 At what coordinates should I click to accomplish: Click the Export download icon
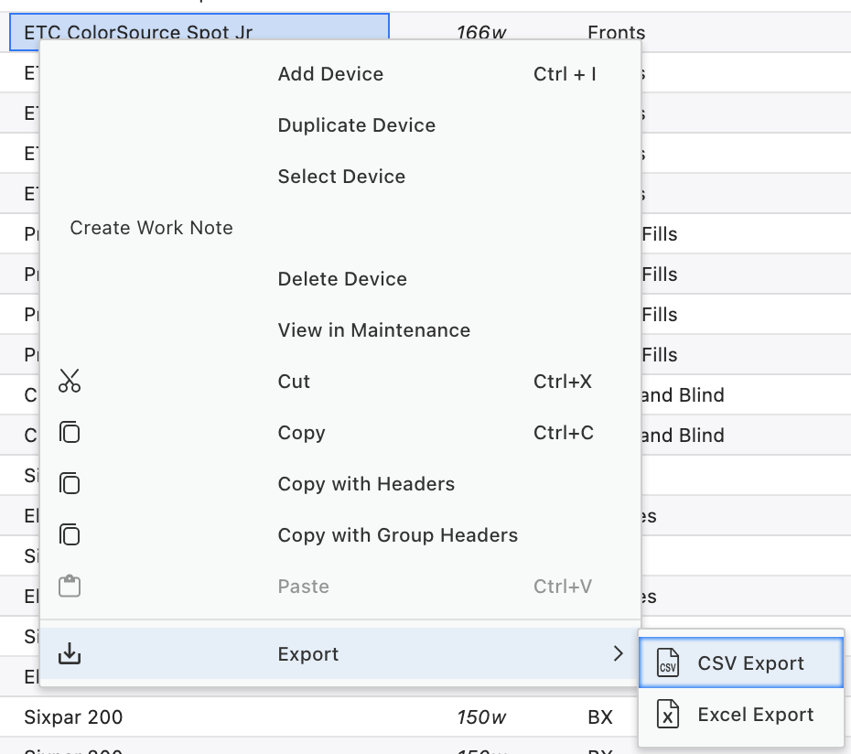tap(70, 654)
